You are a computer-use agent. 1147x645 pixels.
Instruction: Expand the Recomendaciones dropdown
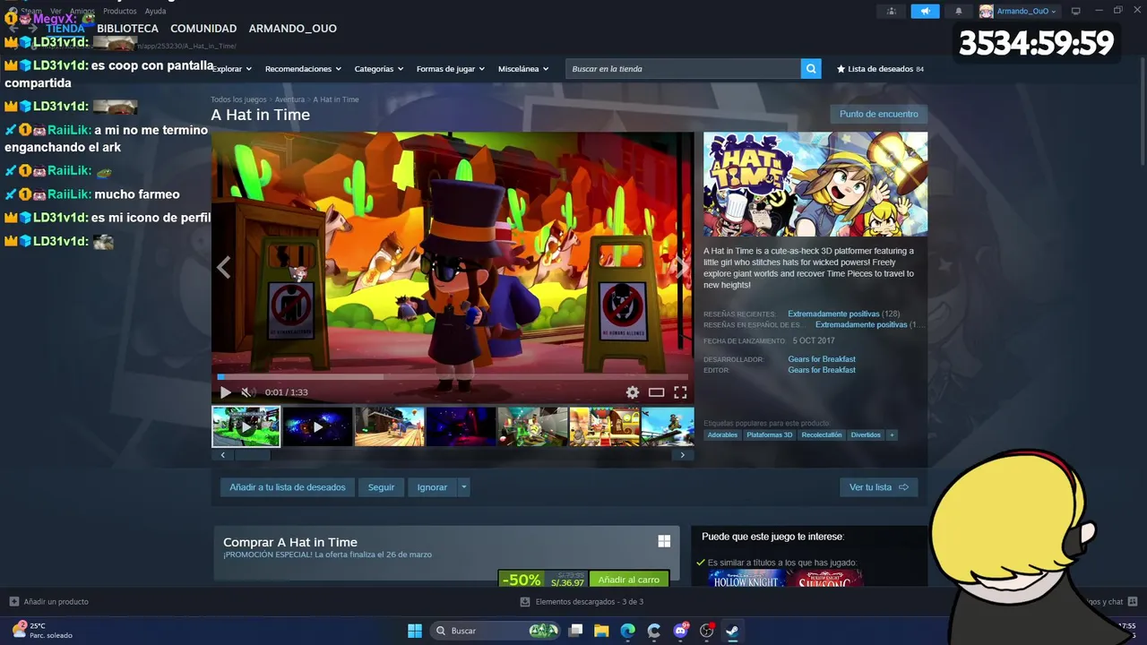pyautogui.click(x=303, y=69)
